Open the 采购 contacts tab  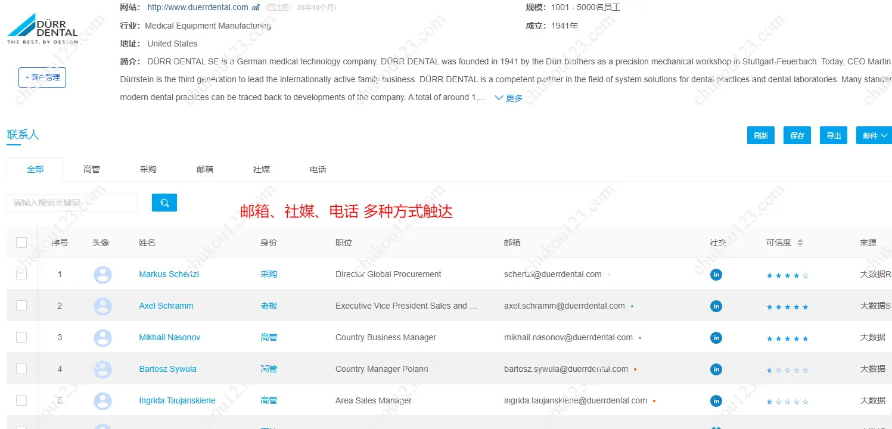tap(148, 169)
